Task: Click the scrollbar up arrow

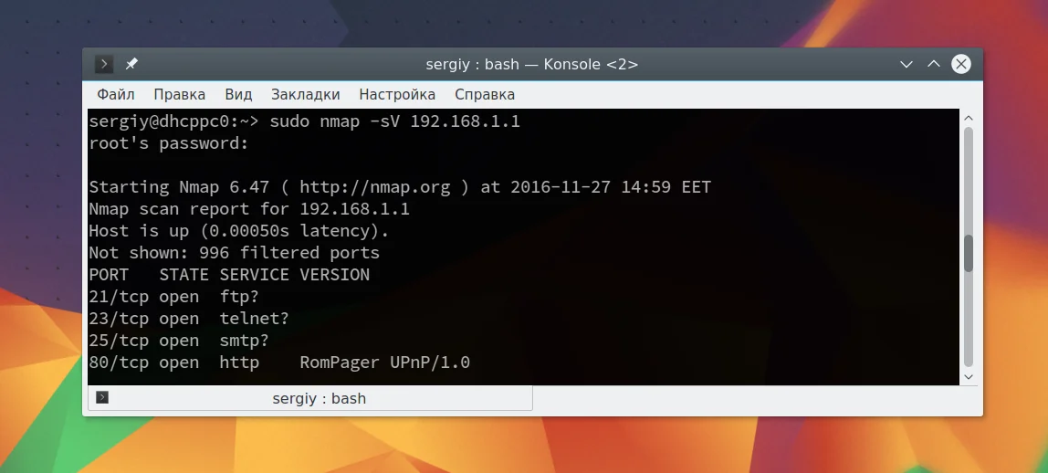Action: pyautogui.click(x=969, y=119)
